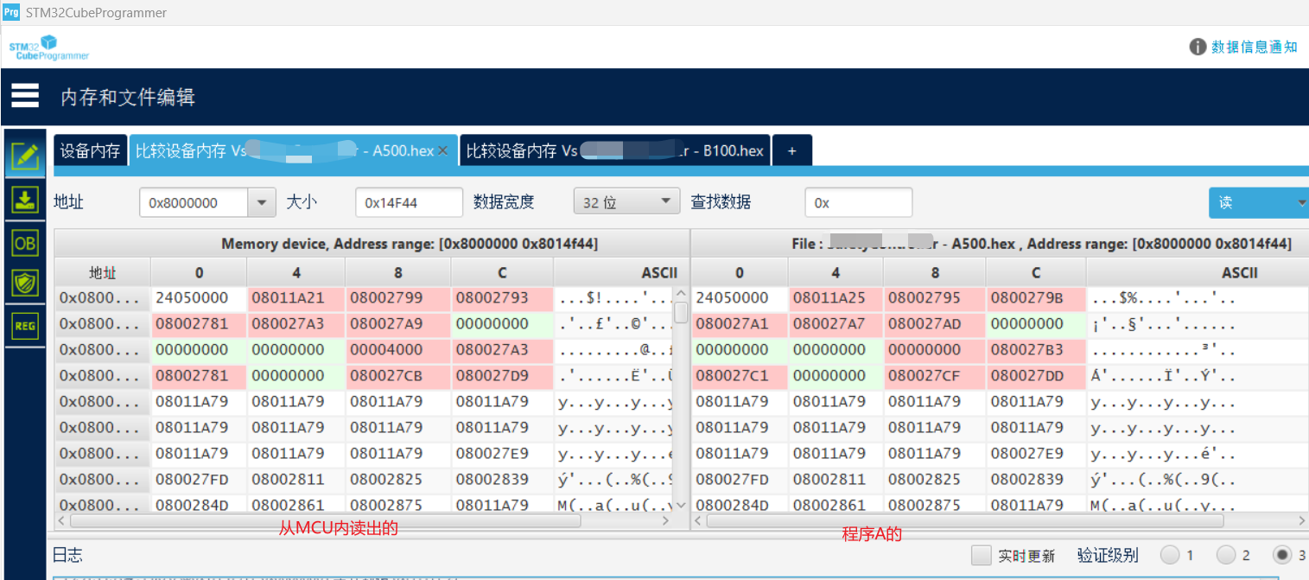The height and width of the screenshot is (580, 1309).
Task: Select the memory and file editing pencil icon
Action: click(x=25, y=156)
